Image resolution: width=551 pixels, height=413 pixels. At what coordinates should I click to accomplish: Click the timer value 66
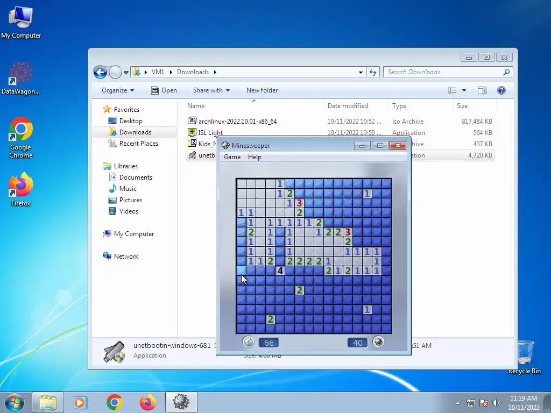269,343
